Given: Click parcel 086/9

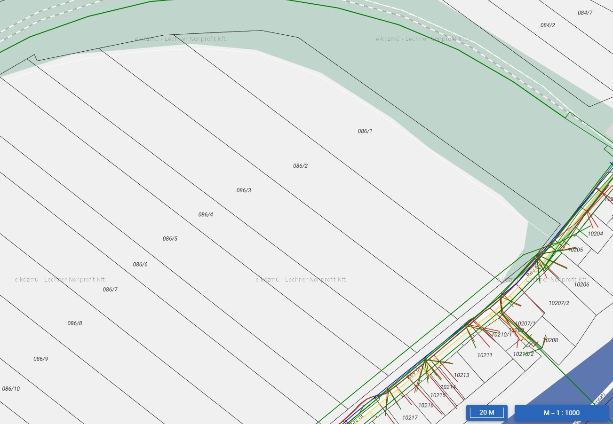Looking at the screenshot, I should coord(40,359).
